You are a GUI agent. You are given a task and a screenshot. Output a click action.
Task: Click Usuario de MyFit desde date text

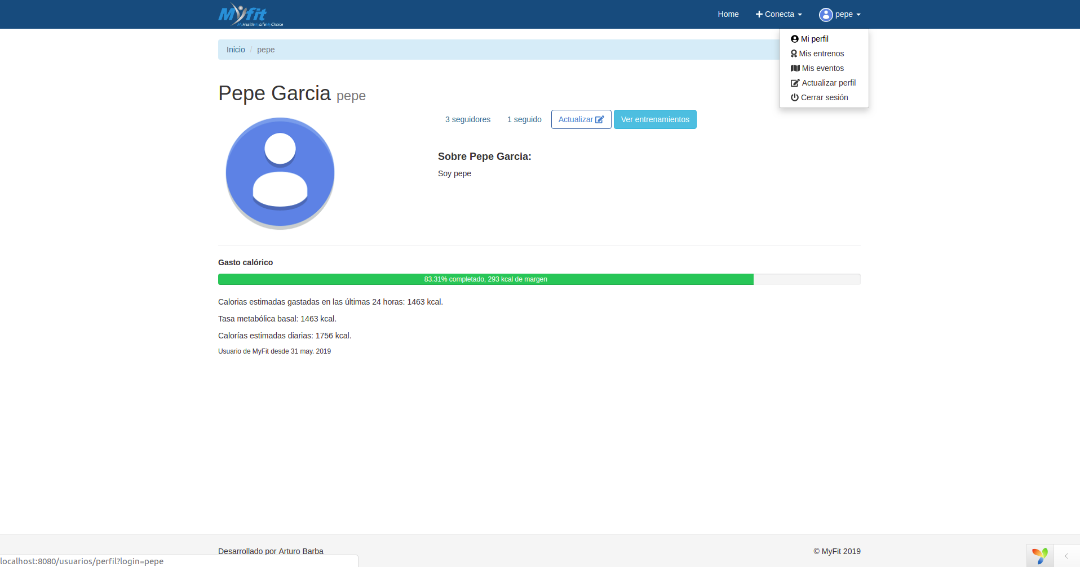275,351
